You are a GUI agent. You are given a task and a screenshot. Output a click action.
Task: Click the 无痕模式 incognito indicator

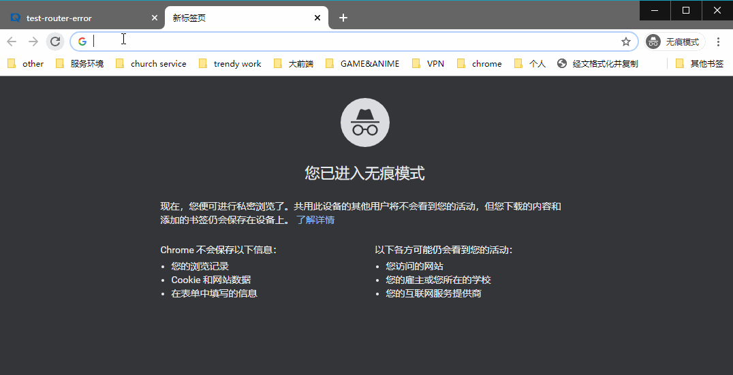pyautogui.click(x=674, y=42)
